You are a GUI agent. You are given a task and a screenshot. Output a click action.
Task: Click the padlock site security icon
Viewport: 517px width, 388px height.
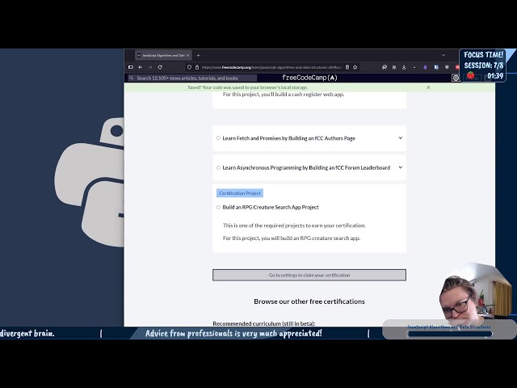[x=197, y=67]
